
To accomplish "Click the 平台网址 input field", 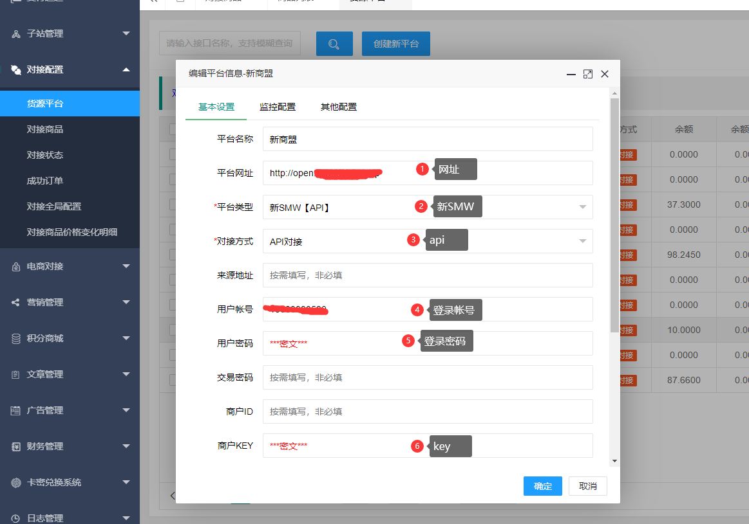I will [428, 173].
